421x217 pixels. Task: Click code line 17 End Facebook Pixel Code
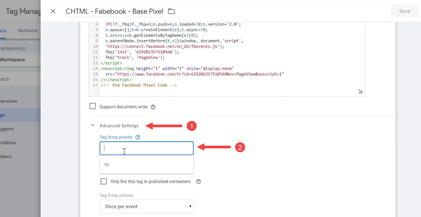tap(139, 85)
